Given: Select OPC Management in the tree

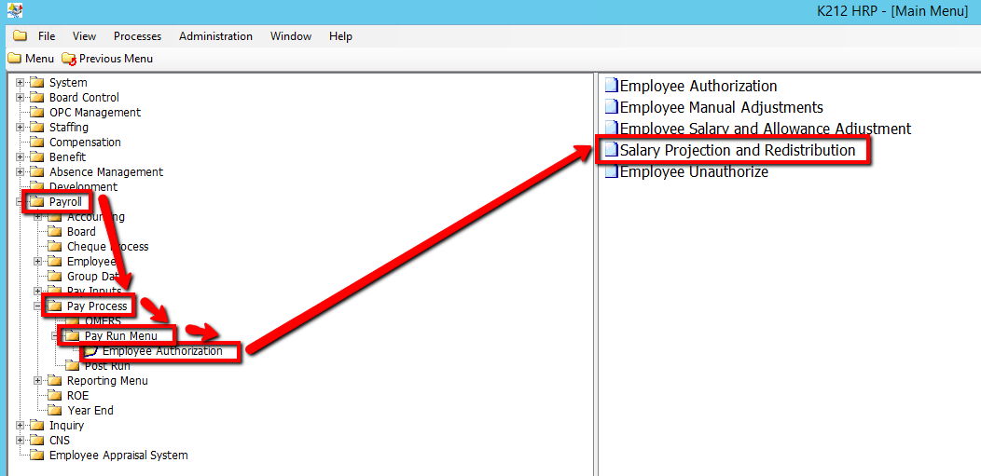Looking at the screenshot, I should [x=95, y=113].
